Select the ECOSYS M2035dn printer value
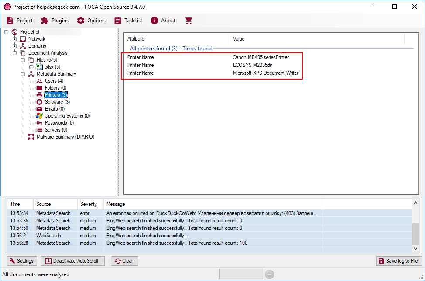The image size is (425, 281). tap(253, 66)
